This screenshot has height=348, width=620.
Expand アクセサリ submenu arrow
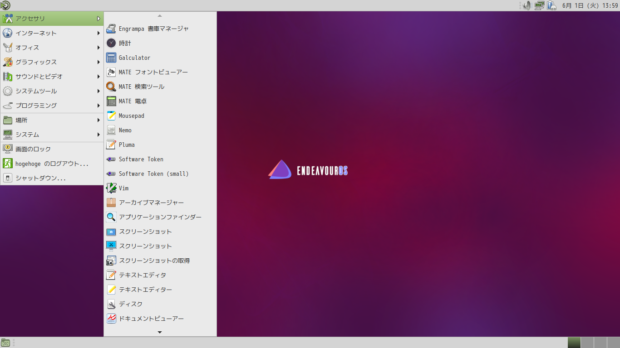pos(98,19)
